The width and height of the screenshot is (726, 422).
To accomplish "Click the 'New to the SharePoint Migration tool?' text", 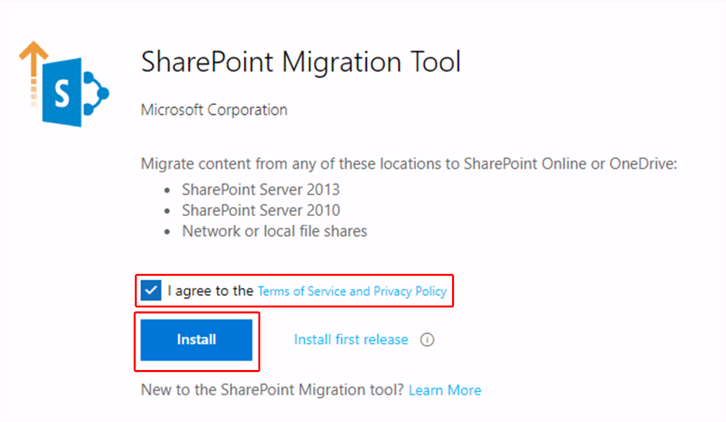I will click(272, 390).
